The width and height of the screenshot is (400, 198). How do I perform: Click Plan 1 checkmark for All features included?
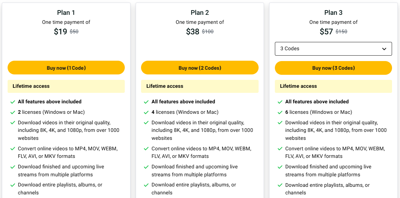13,102
